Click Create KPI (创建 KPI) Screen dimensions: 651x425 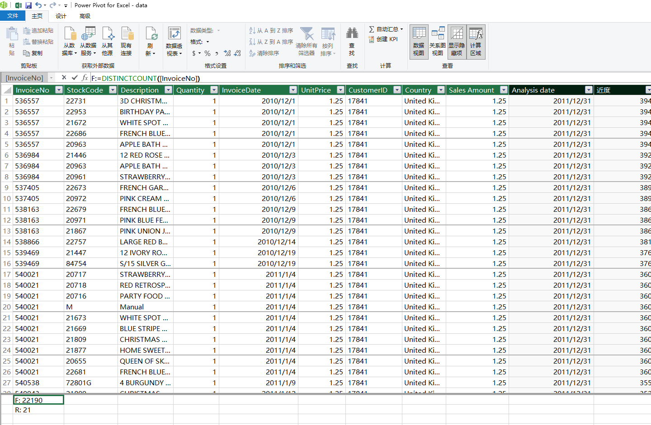(383, 39)
